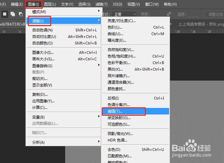Open the 图像(I) menu
Image resolution: width=224 pixels, height=163 pixels.
34,4
